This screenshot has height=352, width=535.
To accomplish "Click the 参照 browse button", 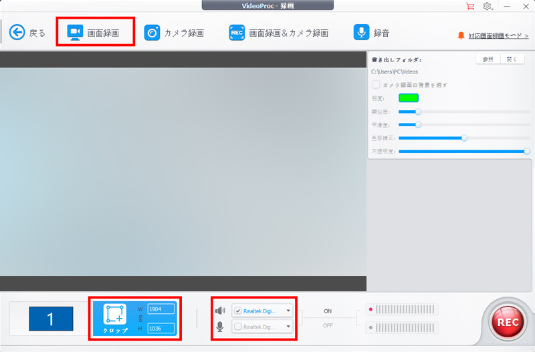I will [488, 59].
